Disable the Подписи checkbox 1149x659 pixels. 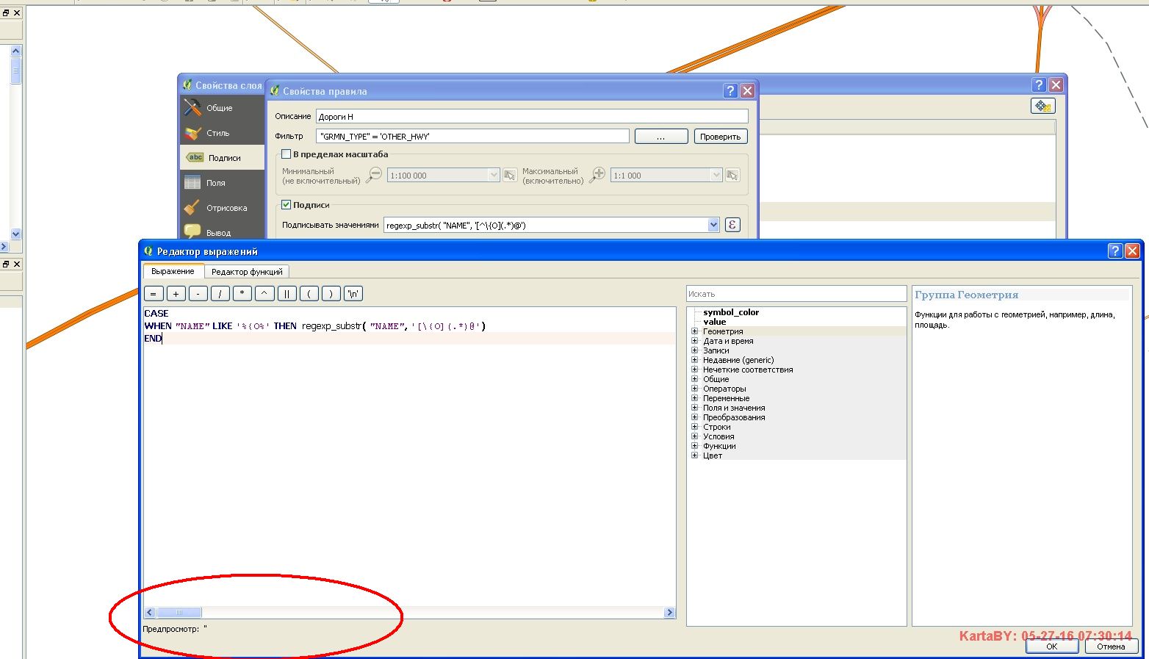tap(287, 205)
